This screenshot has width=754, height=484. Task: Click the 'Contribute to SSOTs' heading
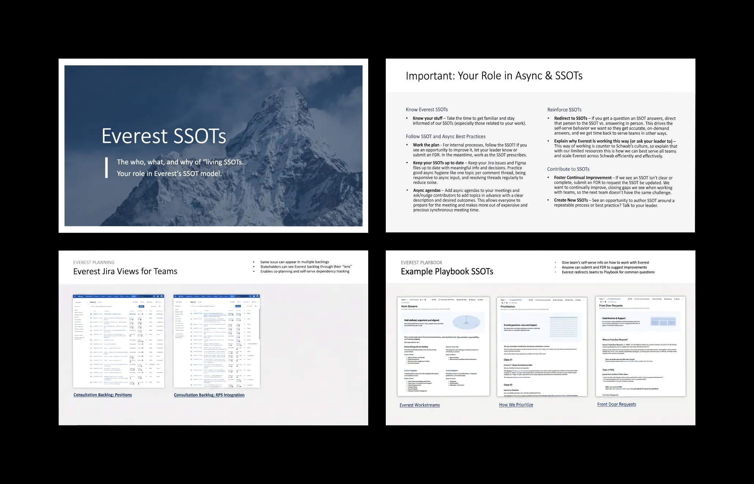(x=568, y=169)
